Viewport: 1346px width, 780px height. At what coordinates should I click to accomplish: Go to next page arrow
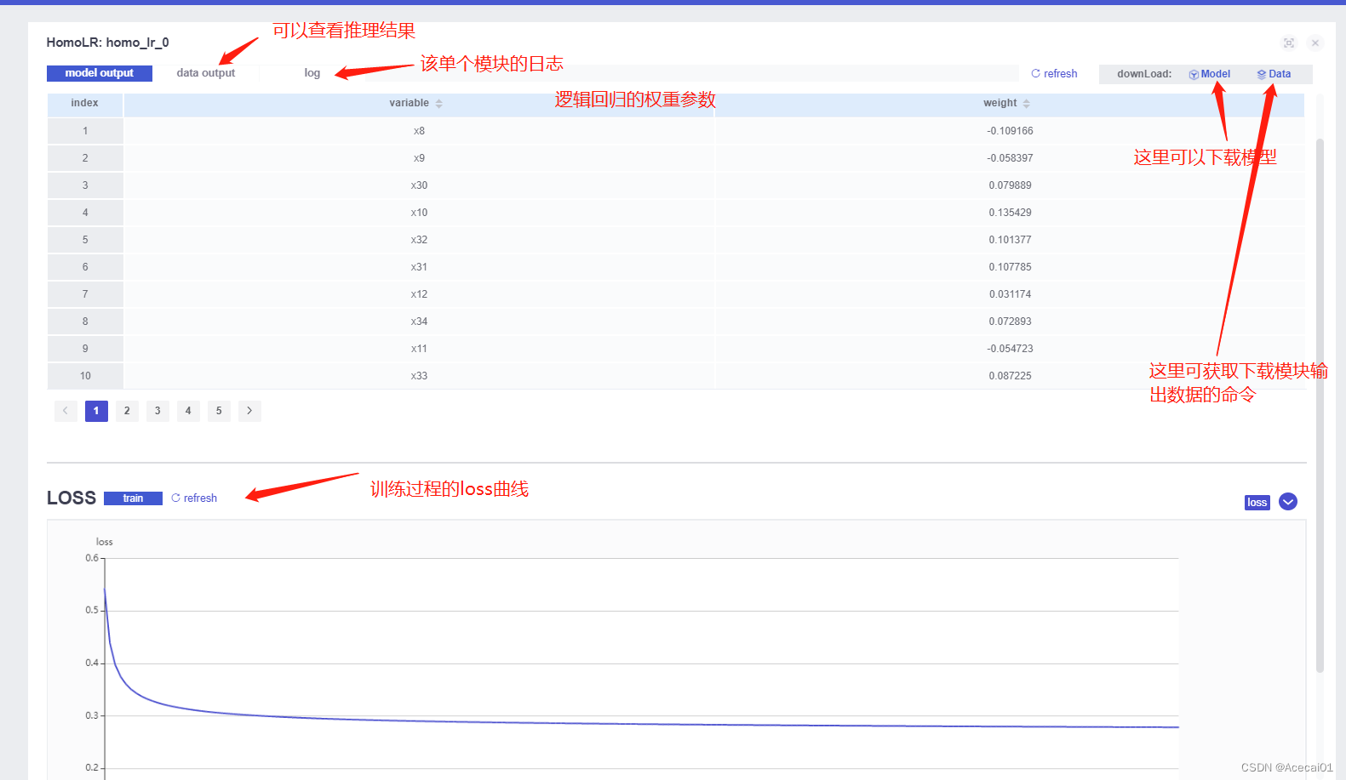[249, 411]
